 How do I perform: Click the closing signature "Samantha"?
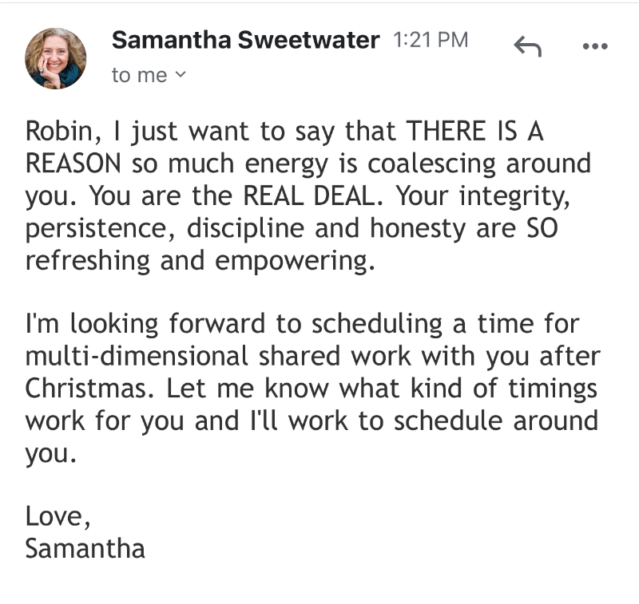(x=85, y=549)
